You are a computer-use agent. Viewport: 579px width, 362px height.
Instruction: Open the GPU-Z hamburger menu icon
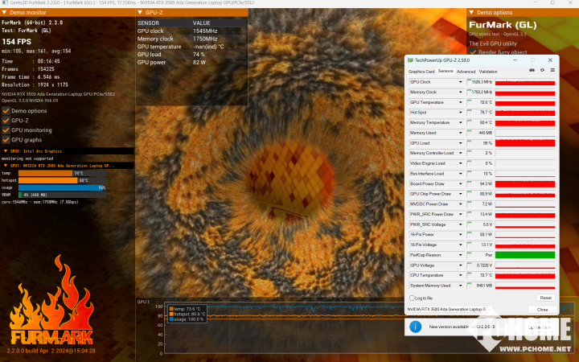point(552,71)
